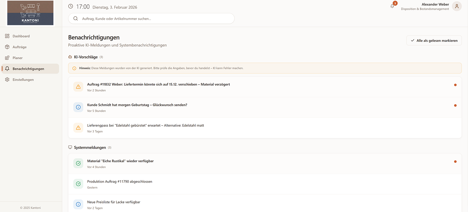Open Dashboard in the sidebar

tap(21, 36)
